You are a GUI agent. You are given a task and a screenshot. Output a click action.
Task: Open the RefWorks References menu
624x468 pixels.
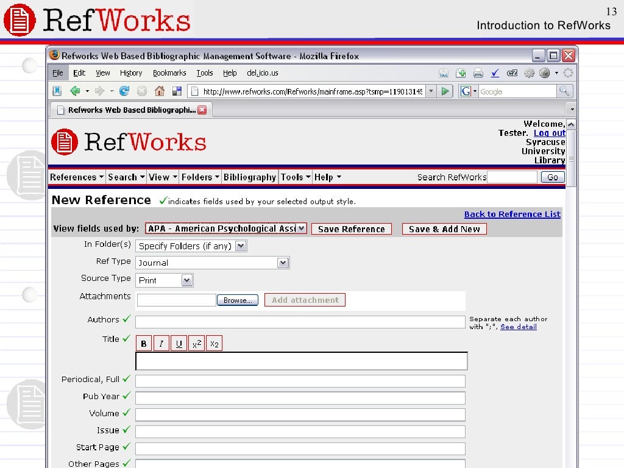[x=77, y=177]
